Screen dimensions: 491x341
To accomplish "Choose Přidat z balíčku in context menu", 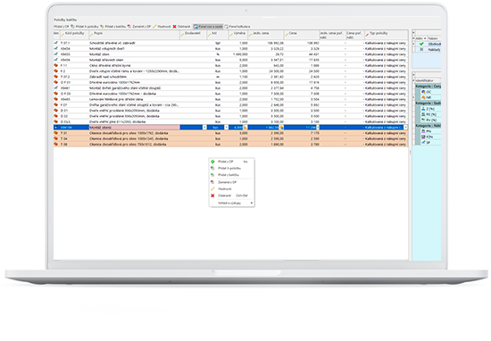I will tap(231, 175).
